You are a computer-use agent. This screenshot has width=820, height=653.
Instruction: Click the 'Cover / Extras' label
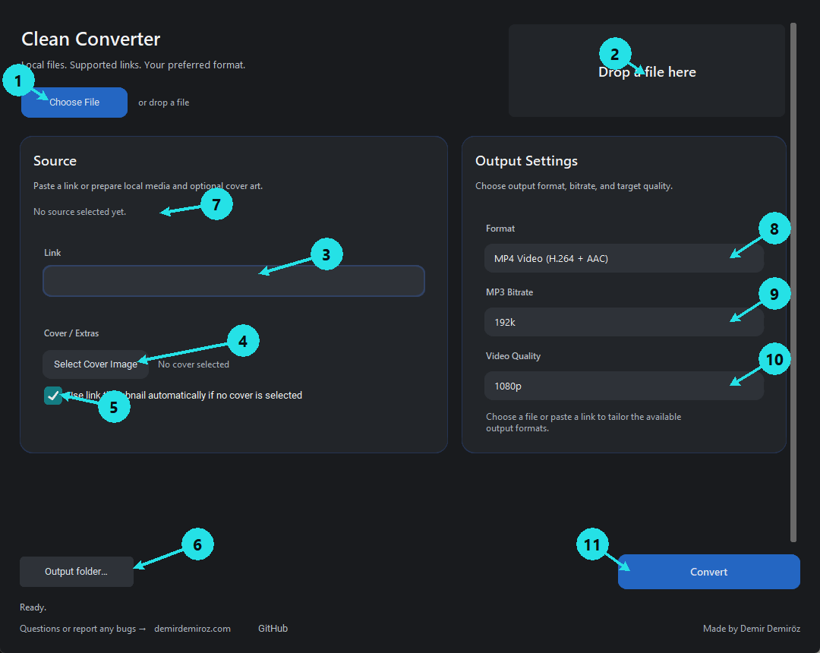coord(71,333)
